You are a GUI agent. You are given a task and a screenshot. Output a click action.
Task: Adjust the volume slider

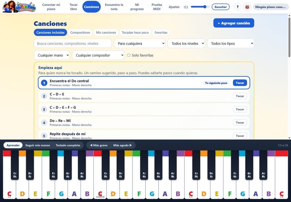pos(200,7)
